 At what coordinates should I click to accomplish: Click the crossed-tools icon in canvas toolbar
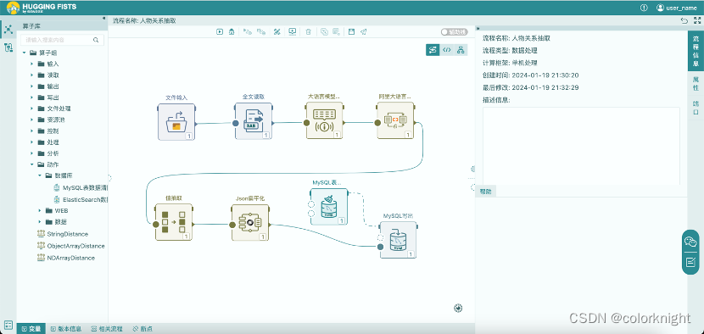[x=277, y=32]
